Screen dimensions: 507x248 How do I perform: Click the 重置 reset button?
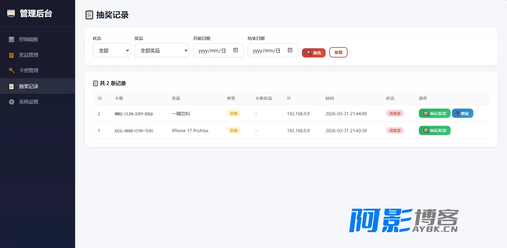pos(338,52)
